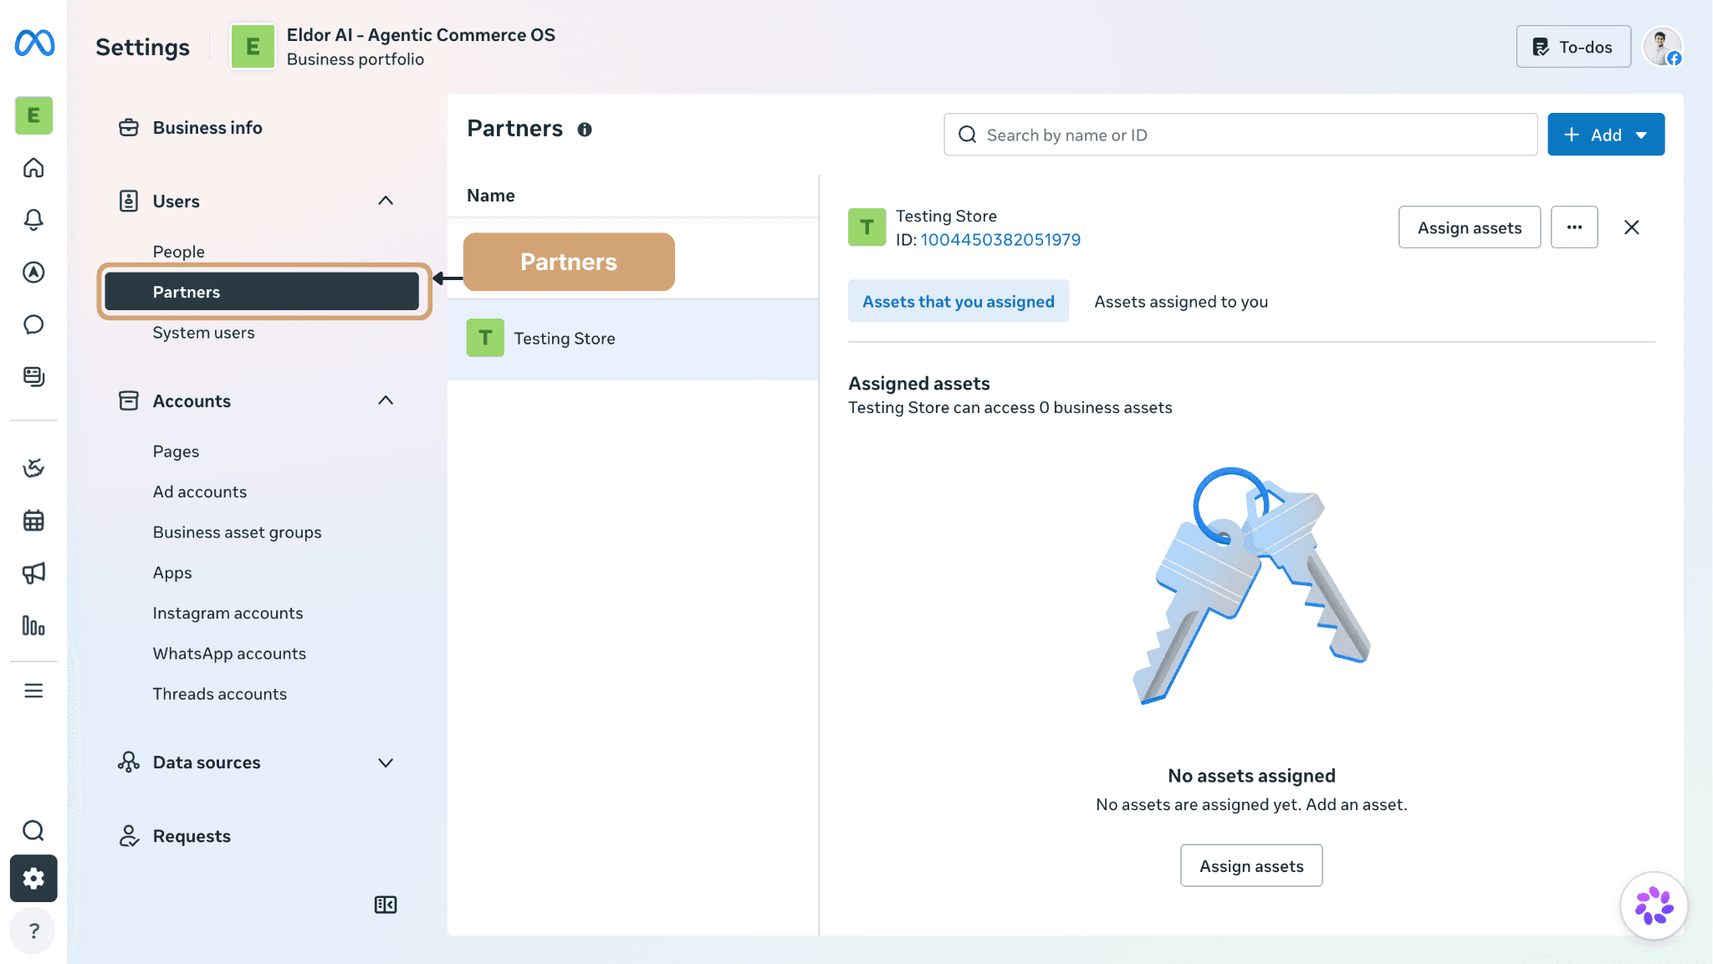Open the Help question mark icon
The height and width of the screenshot is (964, 1713).
33,931
